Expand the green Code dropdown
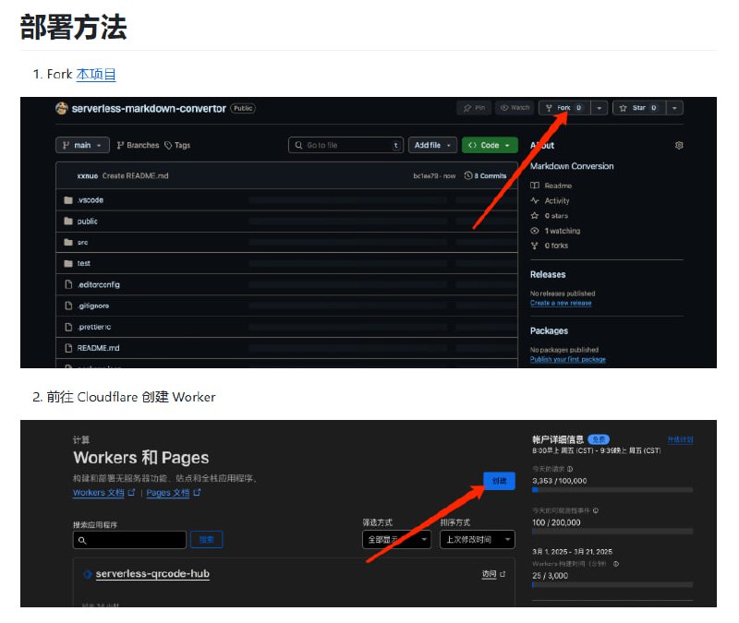739x623 pixels. 506,145
